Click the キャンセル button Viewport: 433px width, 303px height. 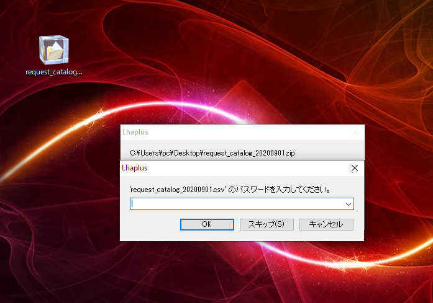click(x=326, y=224)
